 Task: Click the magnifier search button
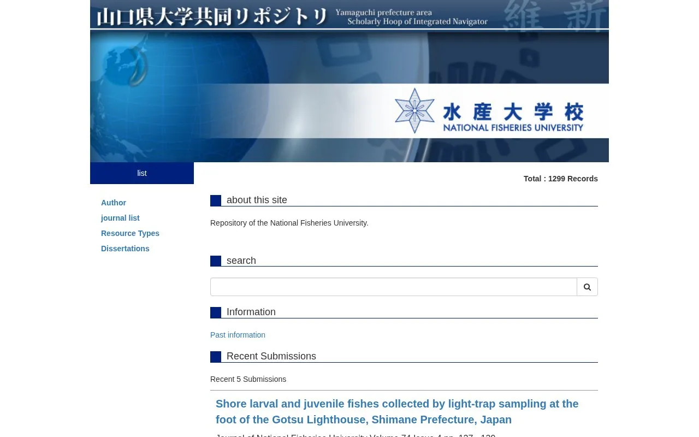point(587,287)
